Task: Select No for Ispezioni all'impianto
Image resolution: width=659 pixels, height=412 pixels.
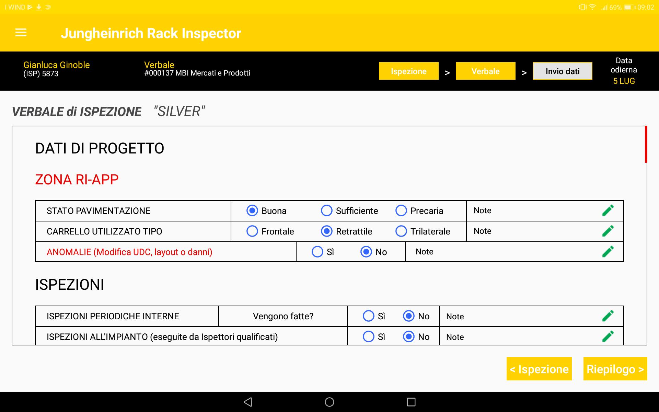Action: [x=409, y=336]
